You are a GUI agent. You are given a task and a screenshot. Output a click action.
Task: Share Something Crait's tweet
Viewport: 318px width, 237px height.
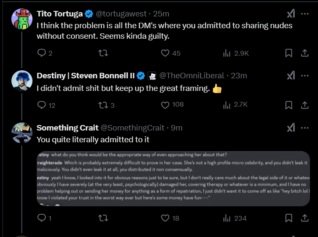tap(304, 218)
